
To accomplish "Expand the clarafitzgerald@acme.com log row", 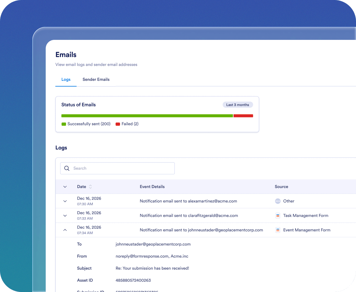I will click(x=65, y=215).
